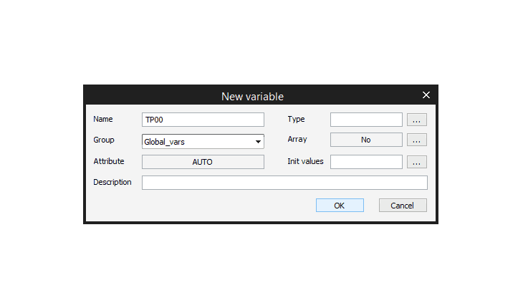Click the Name field containing TP00
This screenshot has width=523, height=303.
click(x=203, y=120)
